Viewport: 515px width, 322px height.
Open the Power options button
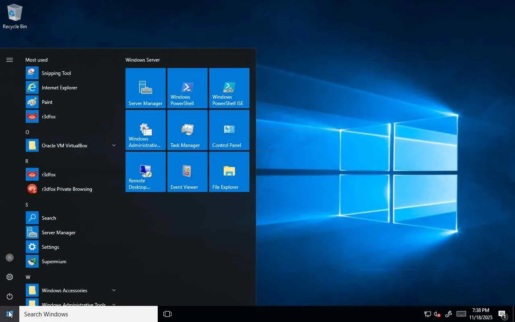pyautogui.click(x=10, y=296)
